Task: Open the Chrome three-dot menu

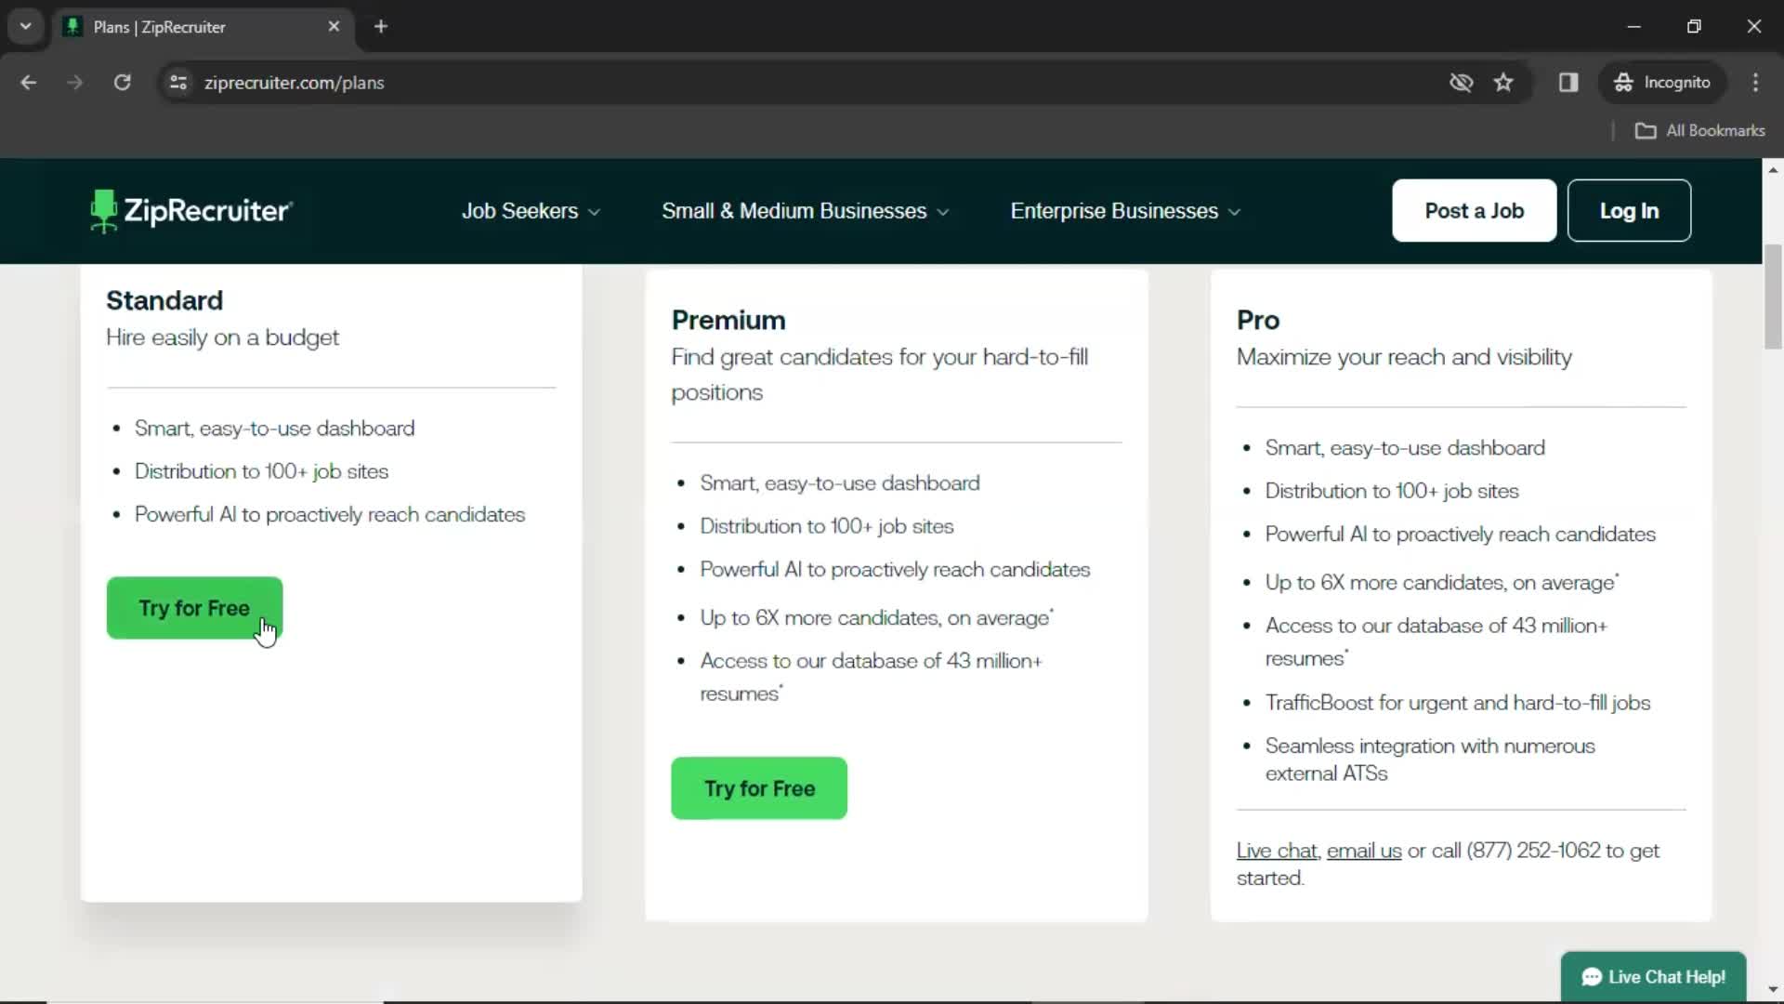Action: pyautogui.click(x=1755, y=83)
